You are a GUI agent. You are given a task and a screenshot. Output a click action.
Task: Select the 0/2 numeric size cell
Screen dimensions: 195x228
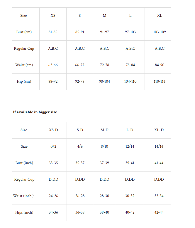(53, 147)
